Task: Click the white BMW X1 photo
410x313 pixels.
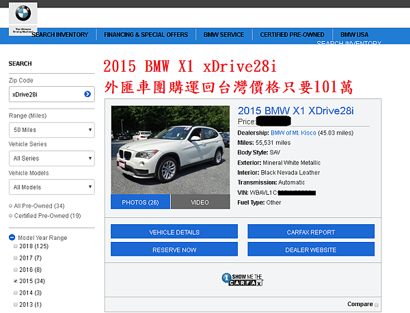Action: click(x=170, y=150)
